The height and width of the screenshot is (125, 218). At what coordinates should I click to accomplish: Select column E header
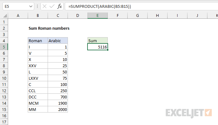[x=97, y=16]
